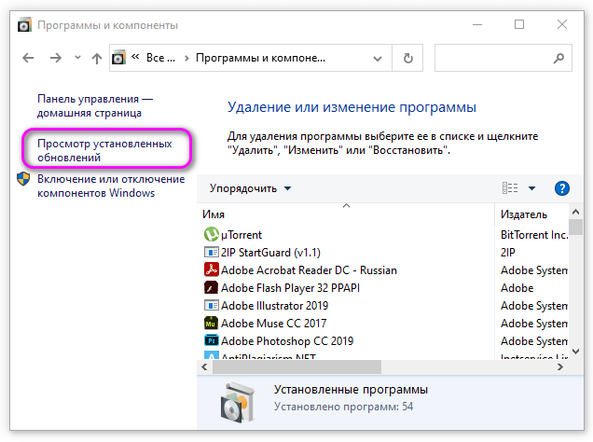Click the Все... breadcrumb segment
This screenshot has height=442, width=593.
click(160, 58)
